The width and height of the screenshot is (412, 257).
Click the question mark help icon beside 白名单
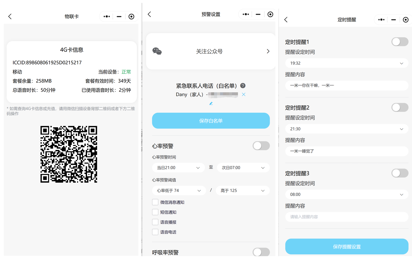243,86
